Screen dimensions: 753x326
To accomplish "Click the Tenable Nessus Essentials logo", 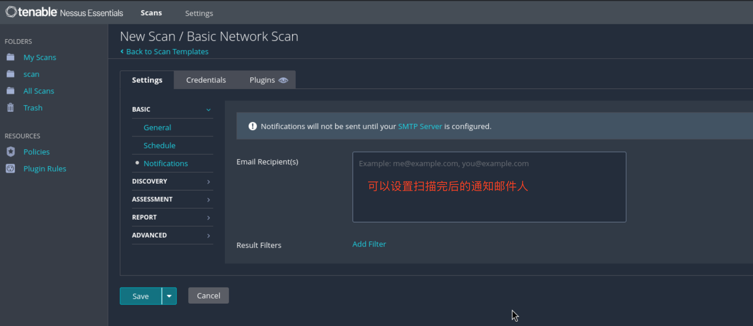I will tap(64, 12).
